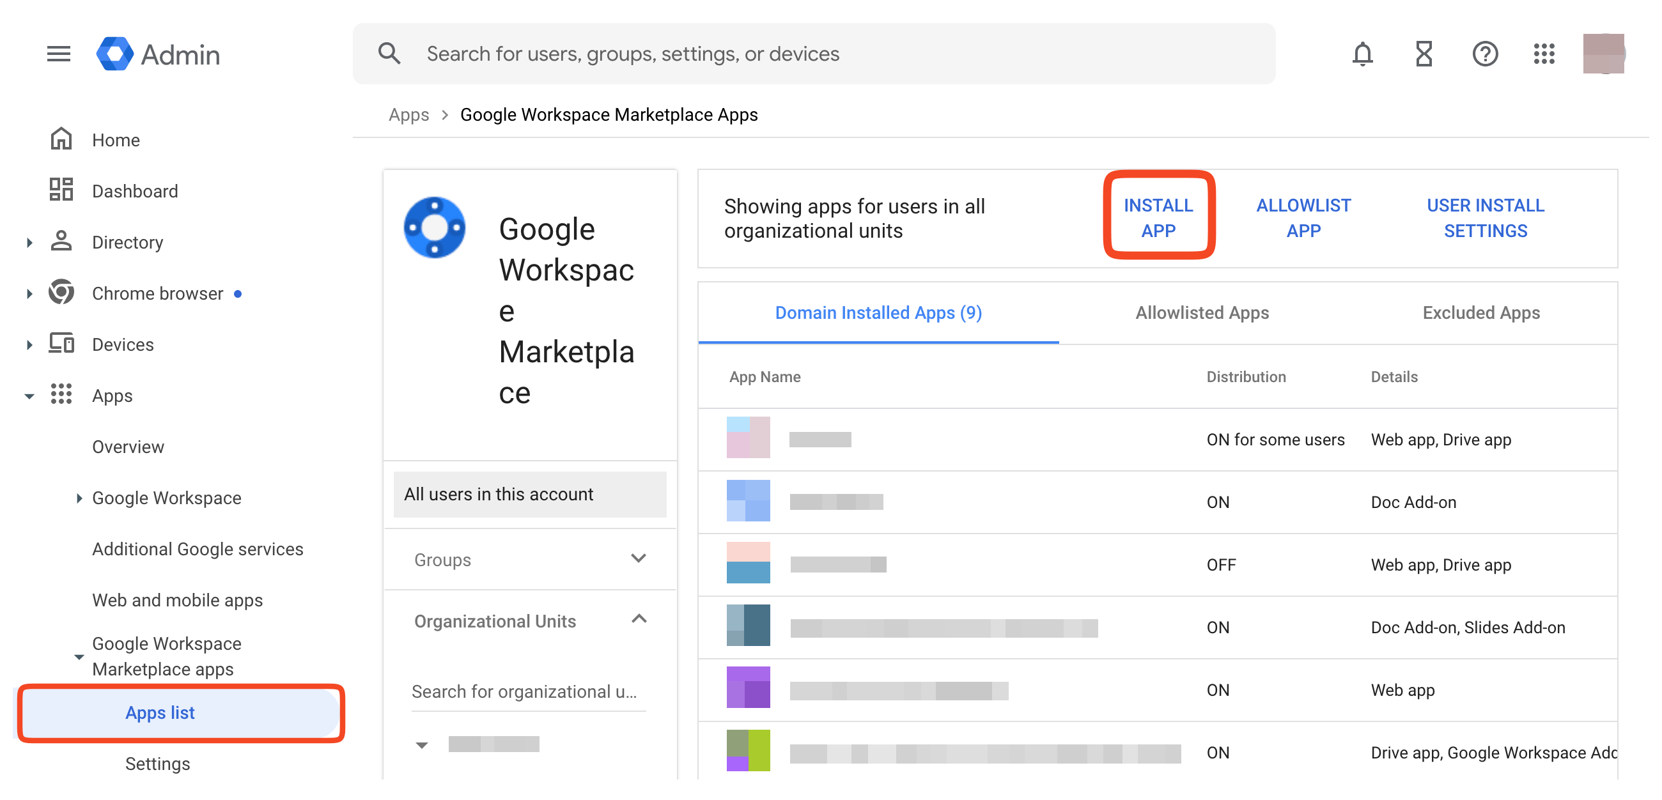The width and height of the screenshot is (1662, 800).
Task: Open Overview in Apps menu
Action: coord(128,447)
